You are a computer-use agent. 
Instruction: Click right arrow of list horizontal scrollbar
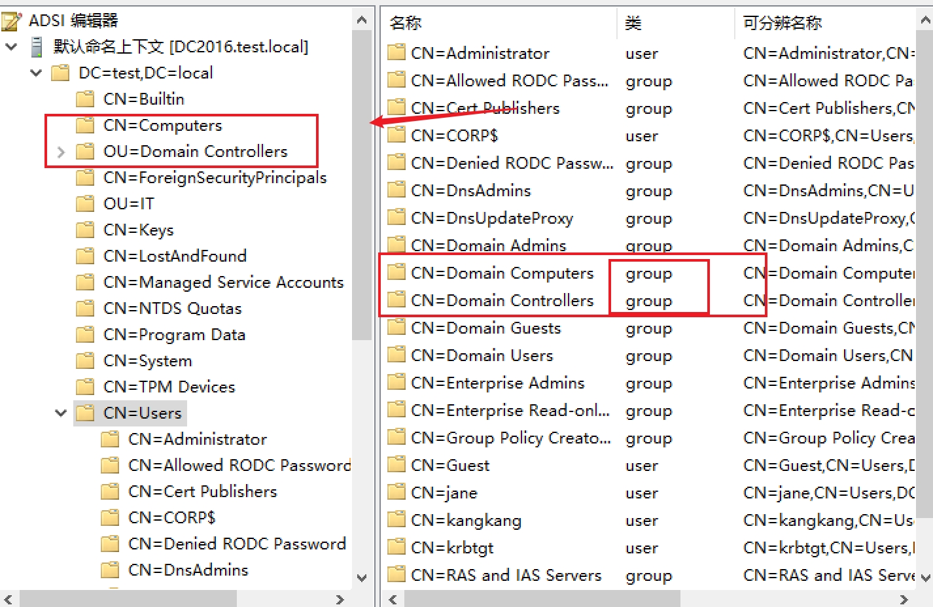coord(904,599)
